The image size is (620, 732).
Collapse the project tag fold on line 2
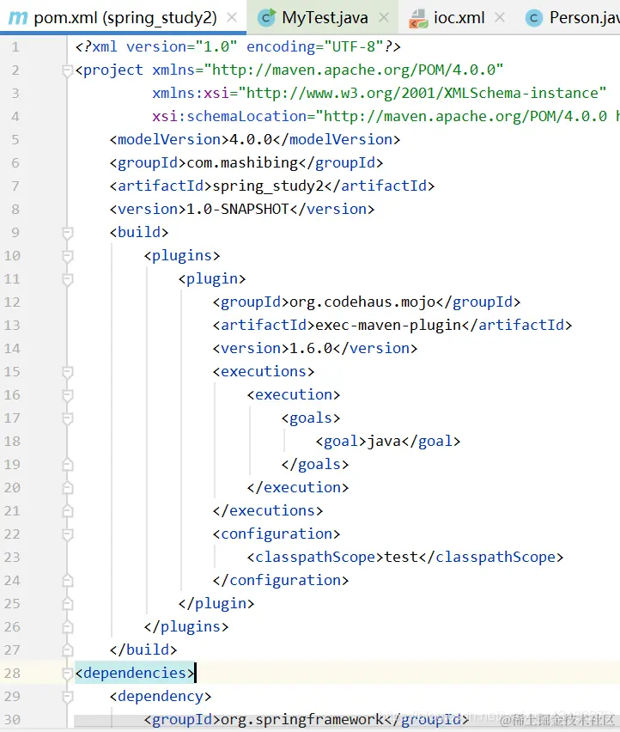(x=68, y=70)
